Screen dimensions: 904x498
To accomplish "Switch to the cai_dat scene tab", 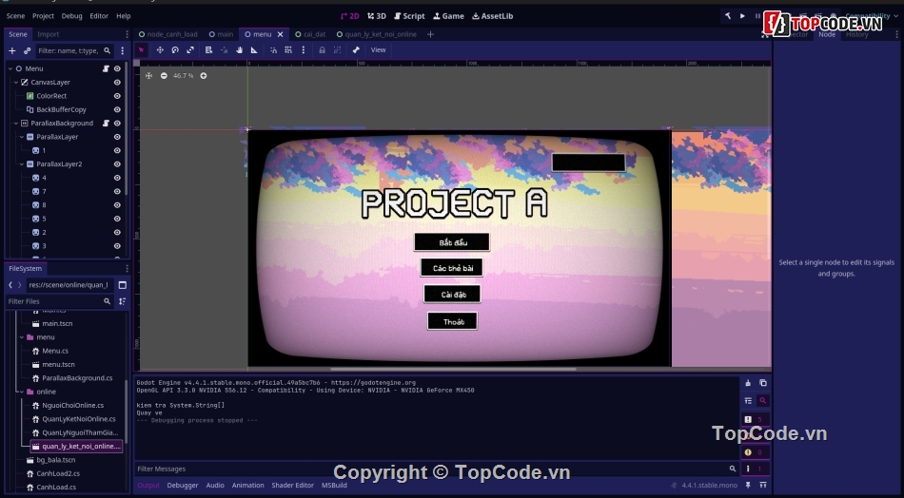I will (x=310, y=34).
